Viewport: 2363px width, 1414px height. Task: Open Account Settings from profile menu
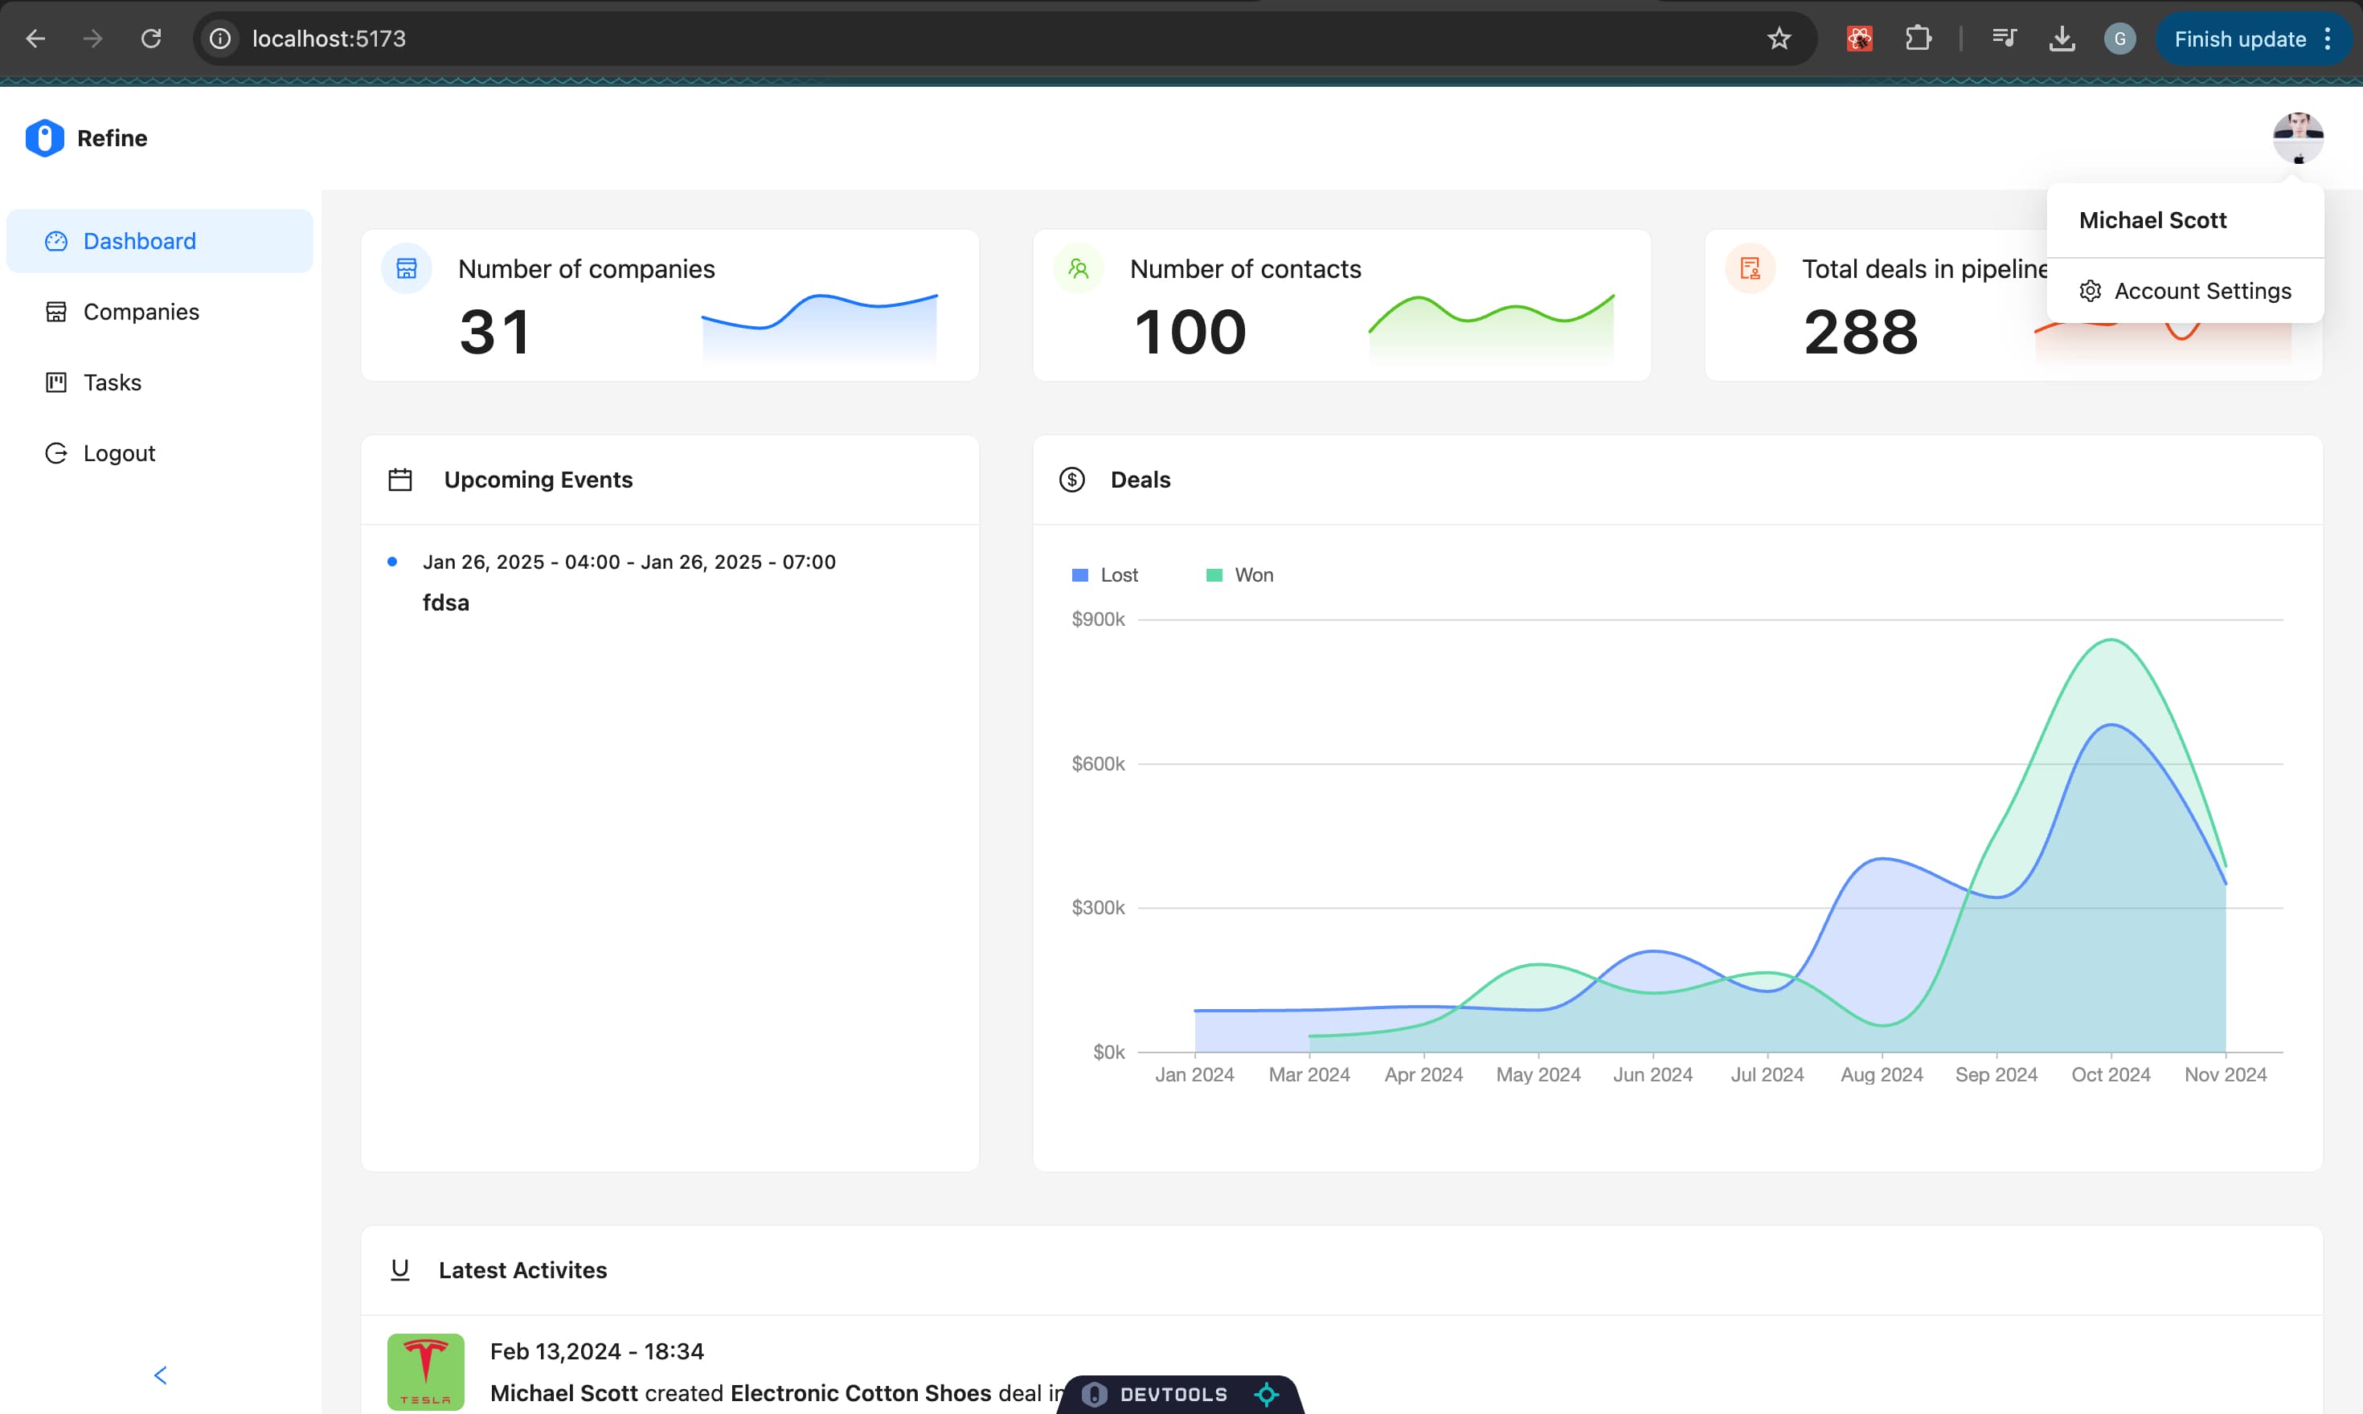click(2201, 289)
